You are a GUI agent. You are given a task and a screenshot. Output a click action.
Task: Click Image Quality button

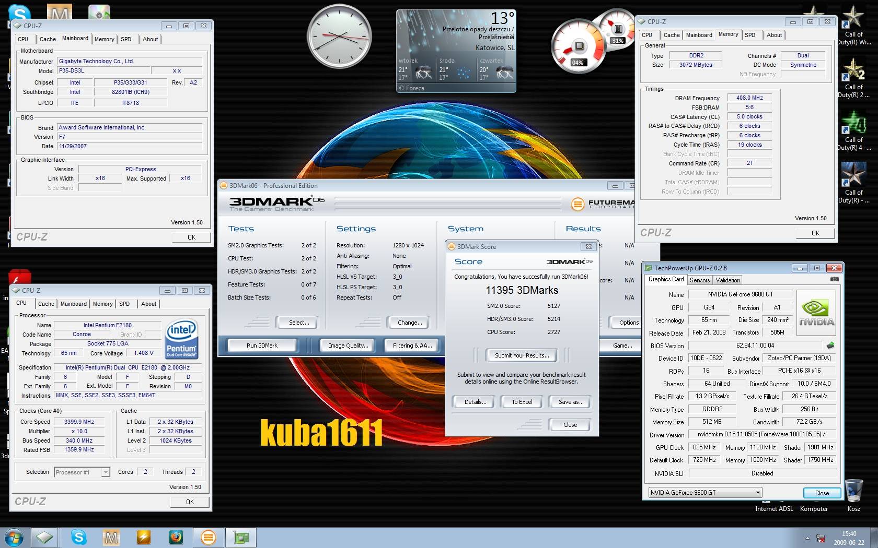(x=348, y=346)
